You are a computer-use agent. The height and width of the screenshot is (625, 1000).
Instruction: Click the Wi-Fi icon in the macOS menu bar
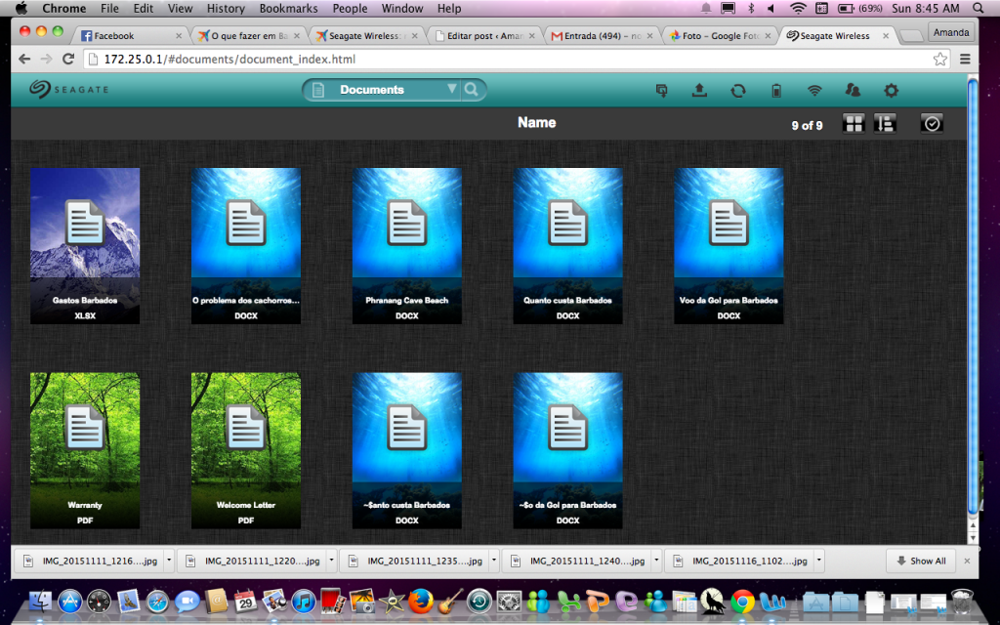798,8
